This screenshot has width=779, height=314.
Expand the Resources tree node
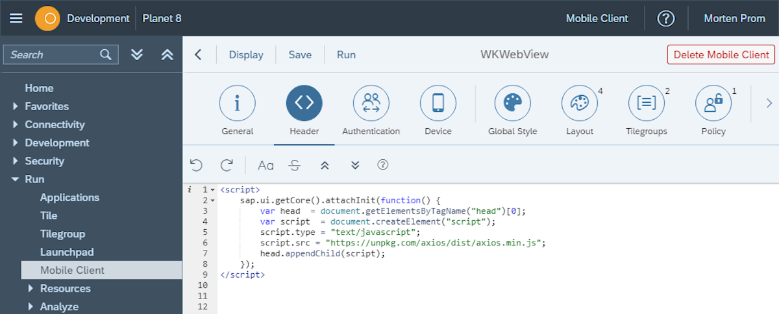31,288
